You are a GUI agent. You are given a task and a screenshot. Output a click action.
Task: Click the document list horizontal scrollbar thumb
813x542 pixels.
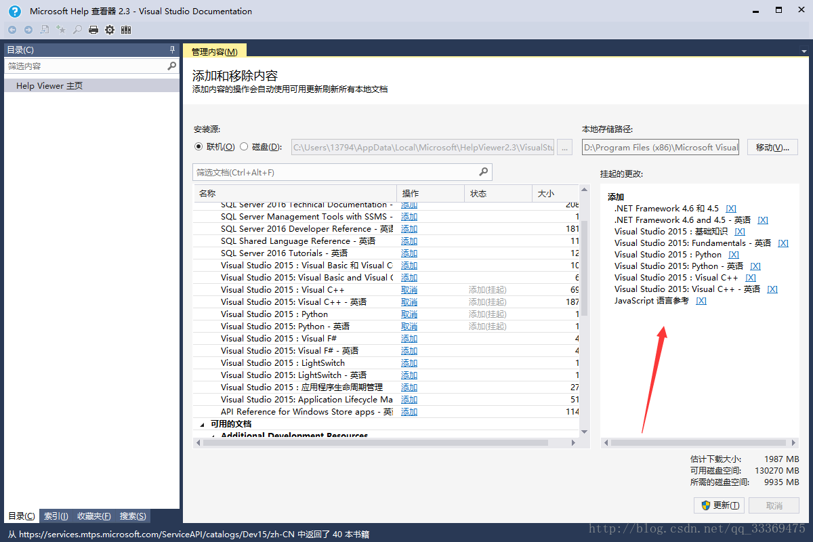(376, 442)
